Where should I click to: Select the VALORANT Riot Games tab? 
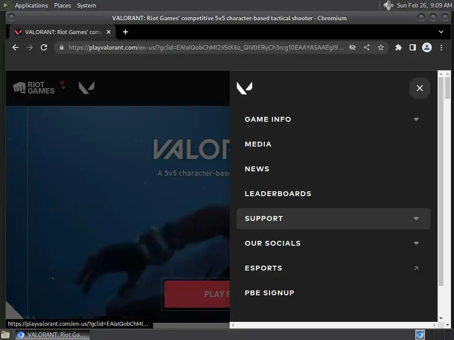point(62,32)
